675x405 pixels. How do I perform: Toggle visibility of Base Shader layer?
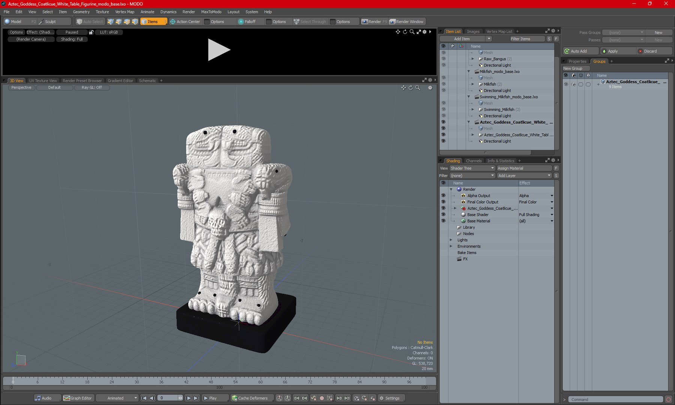(443, 214)
